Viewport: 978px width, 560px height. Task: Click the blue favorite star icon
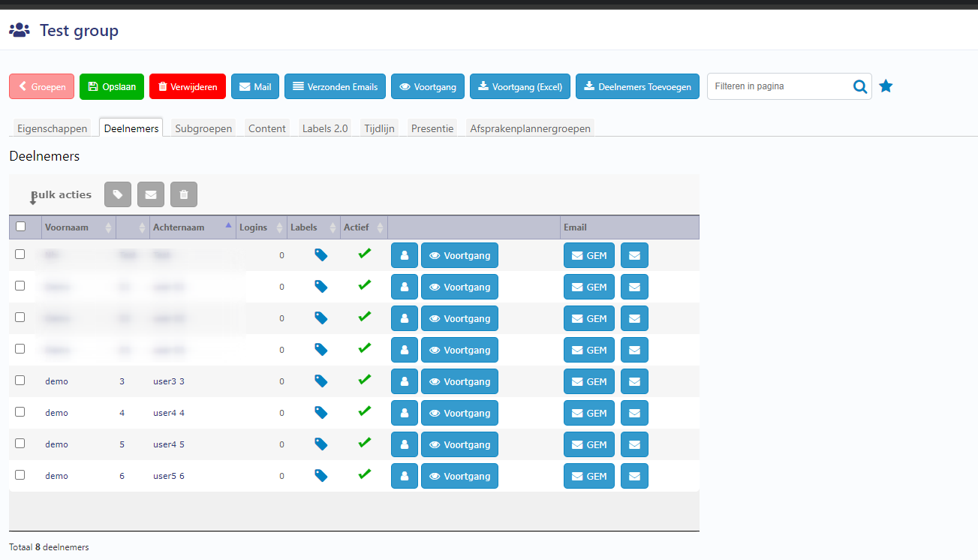tap(886, 86)
